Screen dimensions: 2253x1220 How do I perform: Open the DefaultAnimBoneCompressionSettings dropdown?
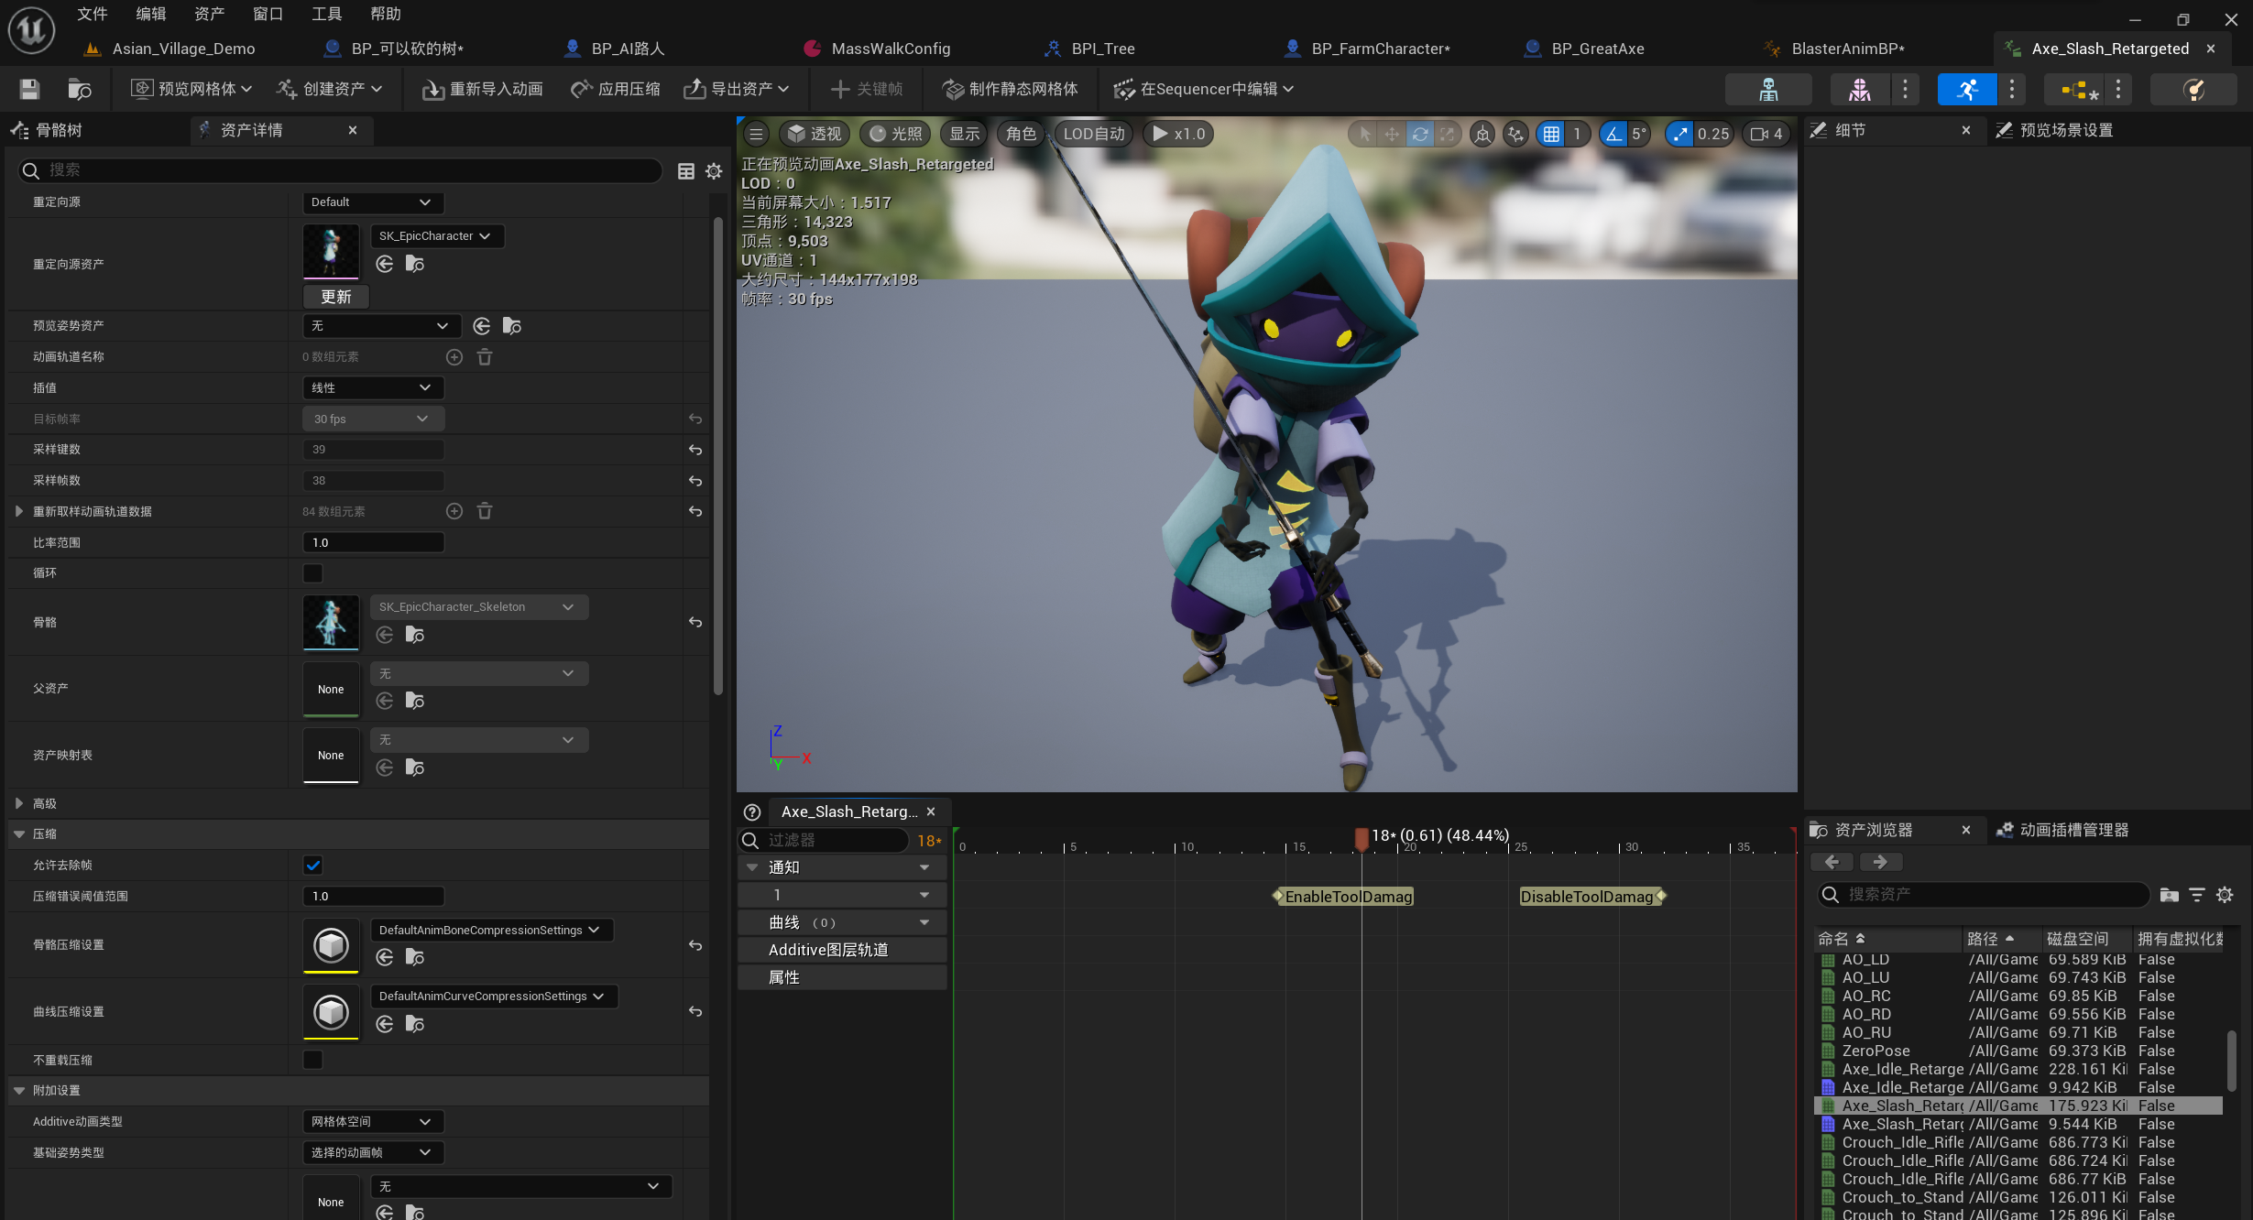[x=492, y=931]
